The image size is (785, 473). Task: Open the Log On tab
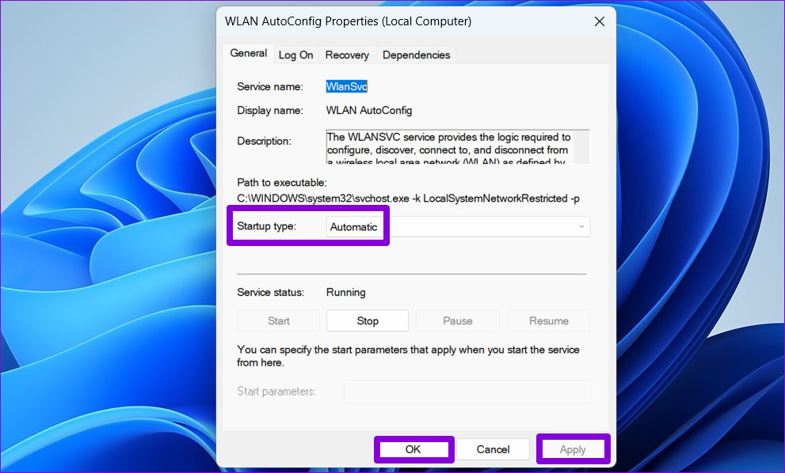click(296, 55)
